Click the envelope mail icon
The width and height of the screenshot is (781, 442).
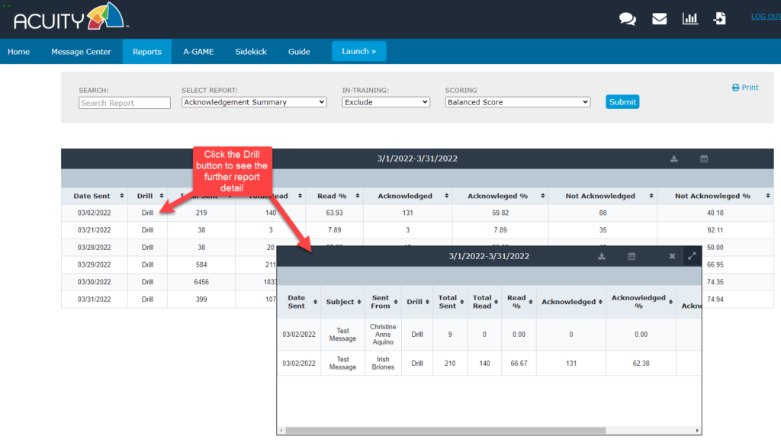pyautogui.click(x=659, y=19)
